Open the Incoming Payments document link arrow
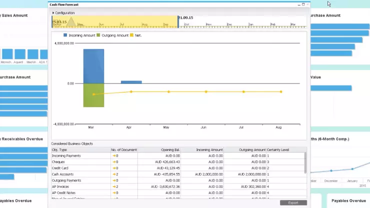The height and width of the screenshot is (208, 370). pyautogui.click(x=114, y=156)
